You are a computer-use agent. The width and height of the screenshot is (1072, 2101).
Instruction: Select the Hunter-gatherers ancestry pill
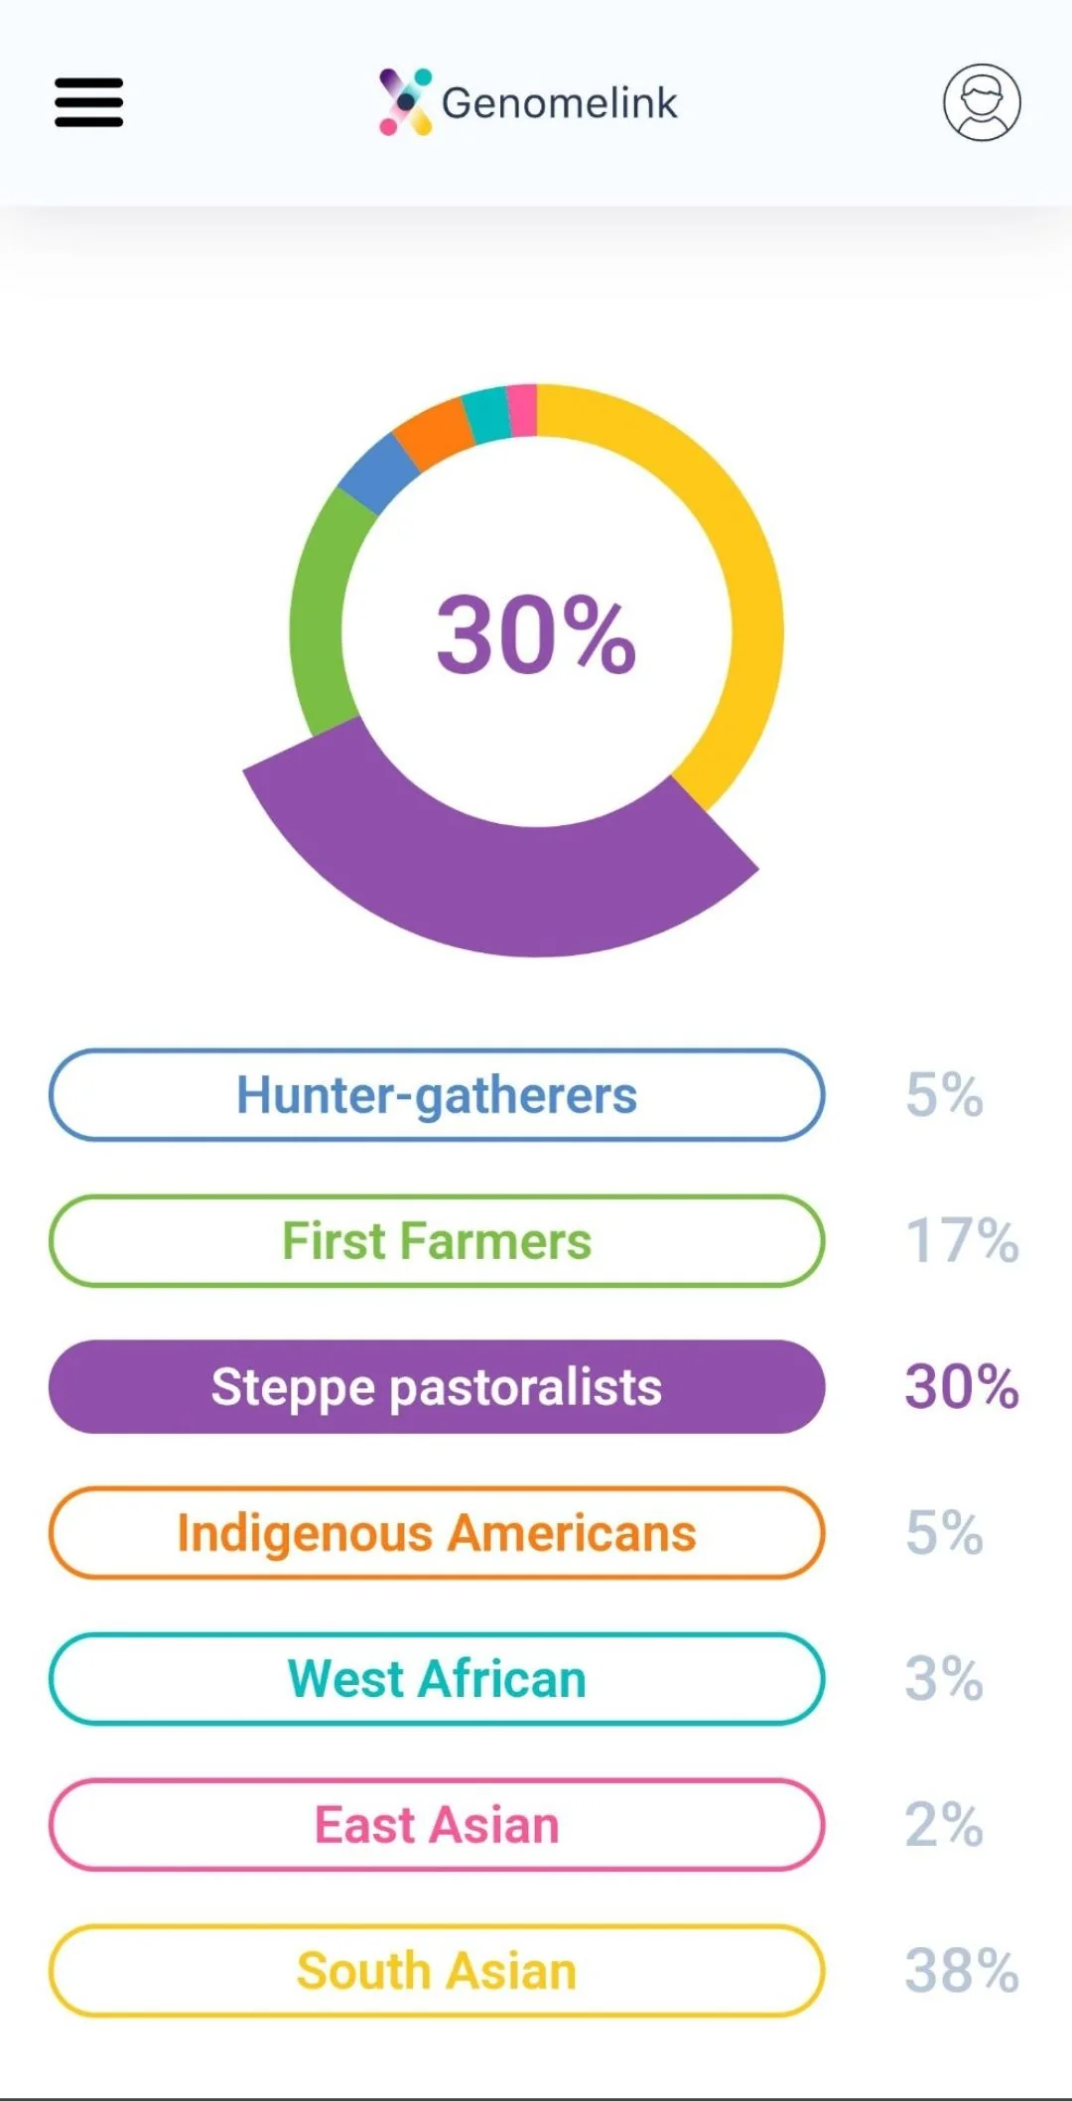(437, 1094)
